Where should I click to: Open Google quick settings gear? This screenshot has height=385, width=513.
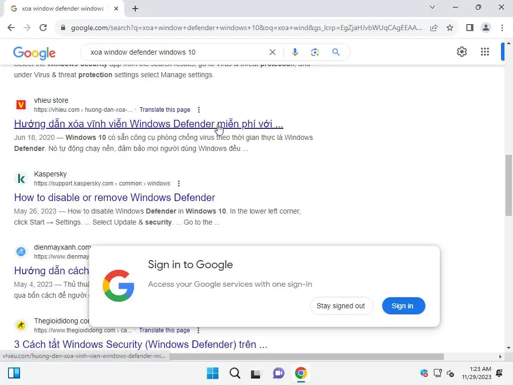(x=461, y=52)
